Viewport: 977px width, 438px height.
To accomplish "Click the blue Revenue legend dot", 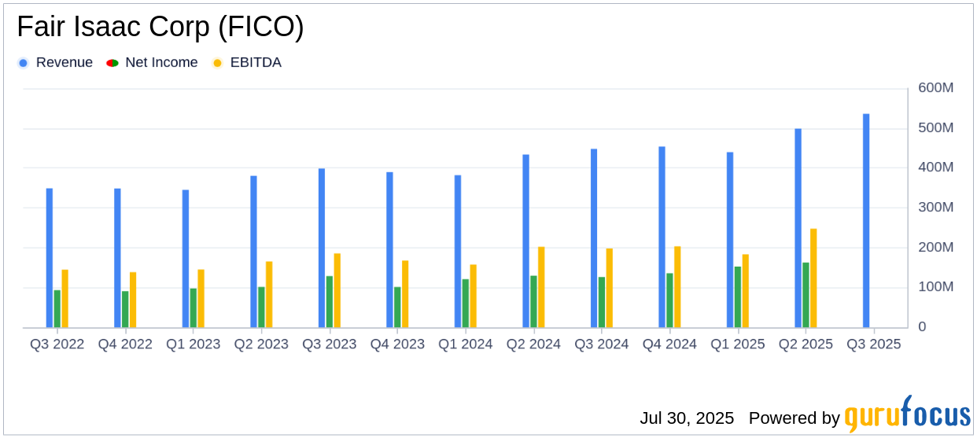I will pos(23,63).
